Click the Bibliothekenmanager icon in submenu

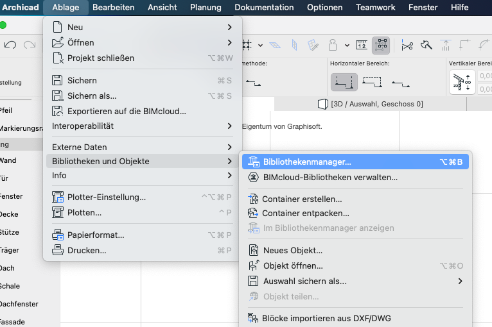click(253, 162)
